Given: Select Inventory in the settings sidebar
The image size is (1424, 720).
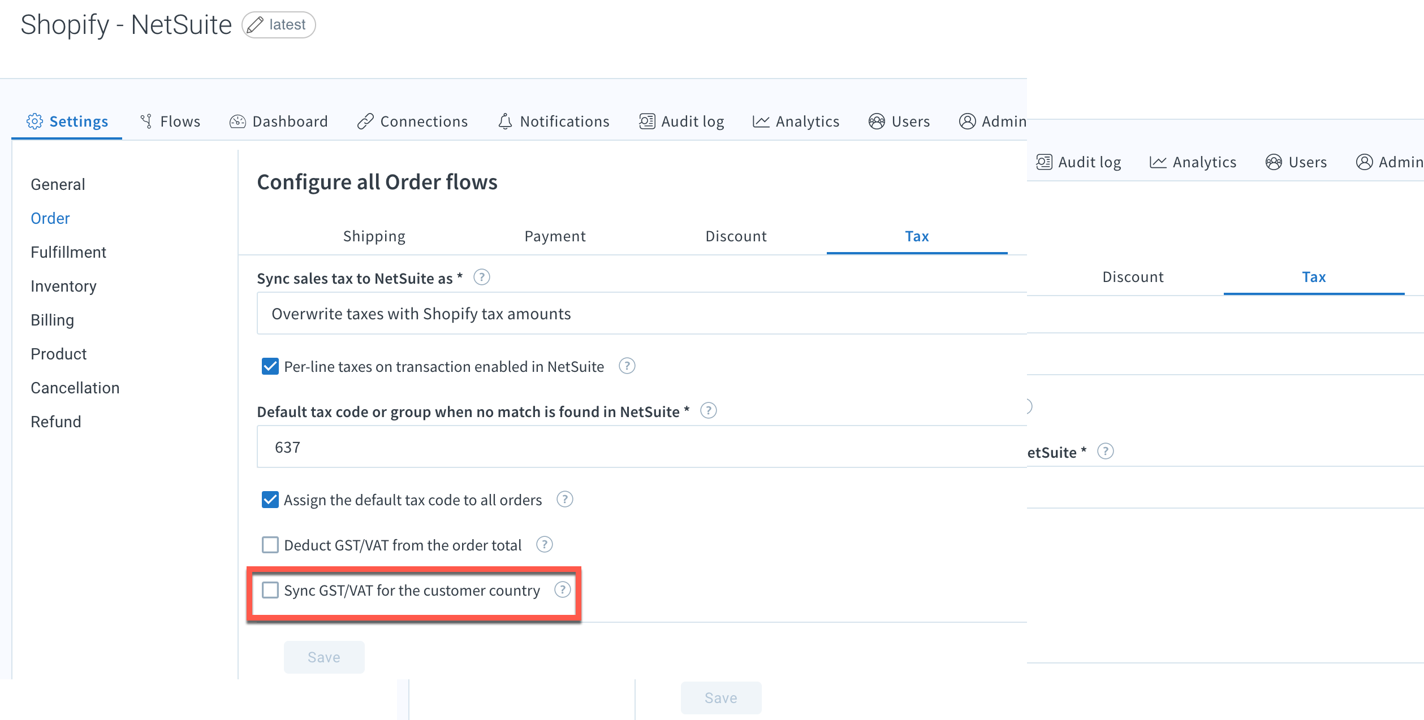Looking at the screenshot, I should pos(63,286).
